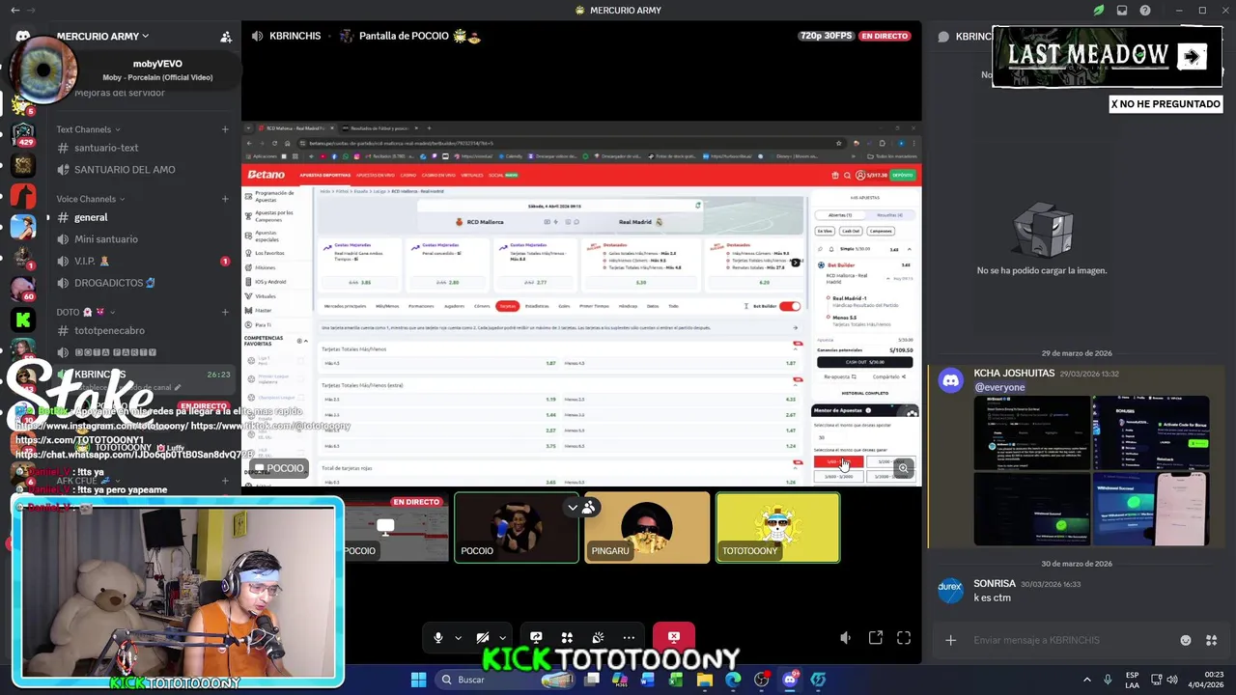Open KCHA JOSHUITAS image attachment collage
This screenshot has width=1236, height=695.
[1091, 471]
